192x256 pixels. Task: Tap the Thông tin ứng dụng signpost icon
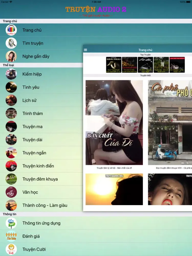pos(11,223)
